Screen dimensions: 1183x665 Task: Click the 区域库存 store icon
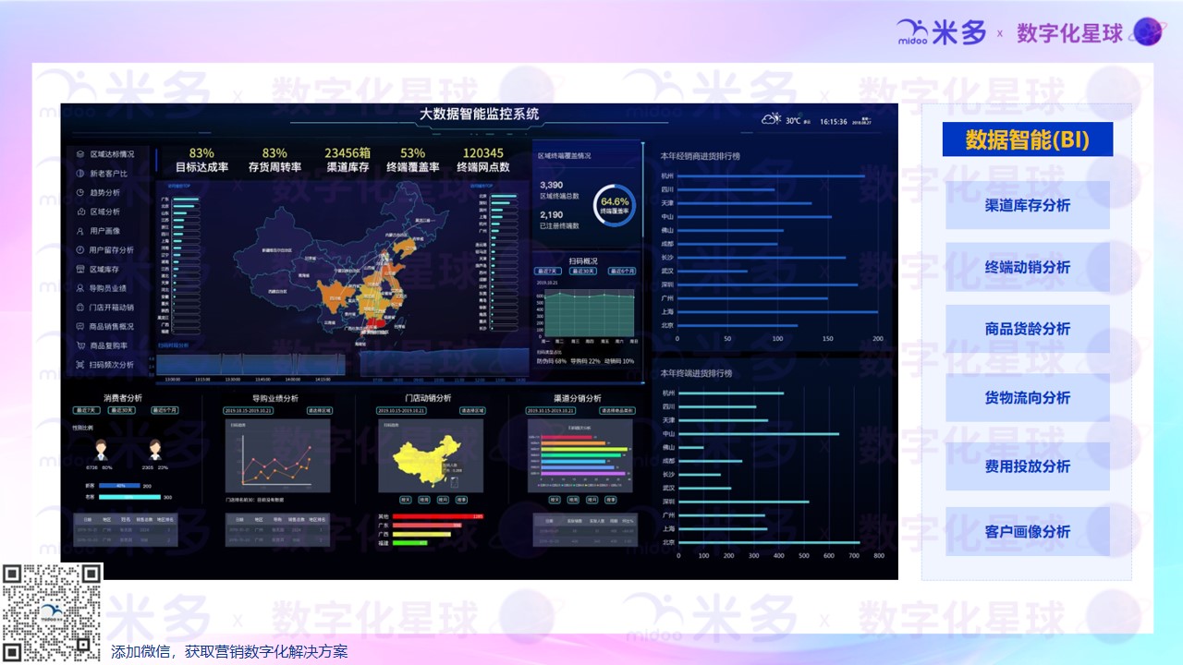pyautogui.click(x=80, y=269)
